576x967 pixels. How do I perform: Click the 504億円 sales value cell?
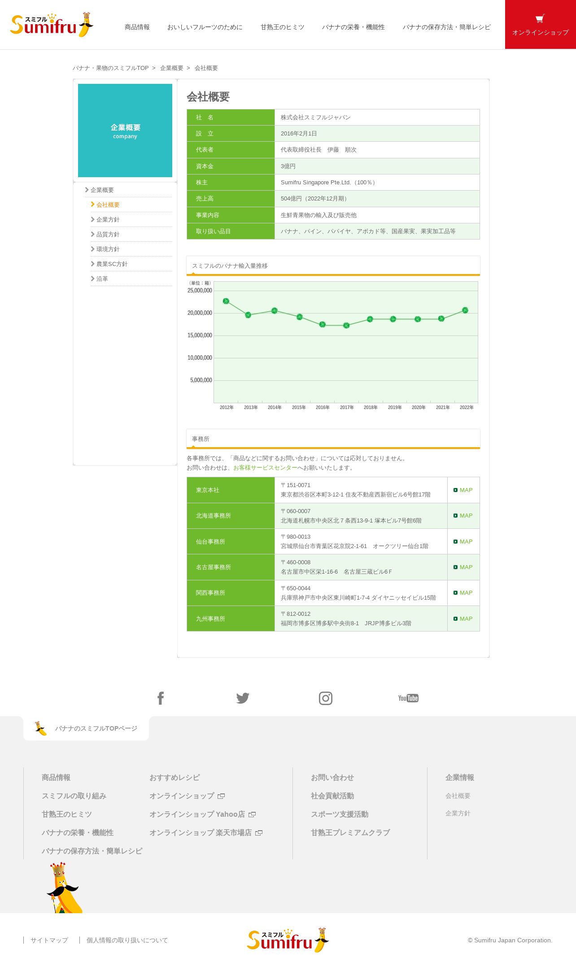[377, 199]
